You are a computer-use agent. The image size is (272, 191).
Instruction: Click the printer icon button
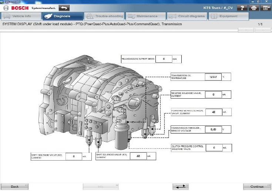tap(254, 8)
